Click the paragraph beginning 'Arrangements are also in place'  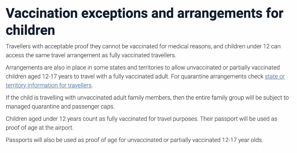145,76
